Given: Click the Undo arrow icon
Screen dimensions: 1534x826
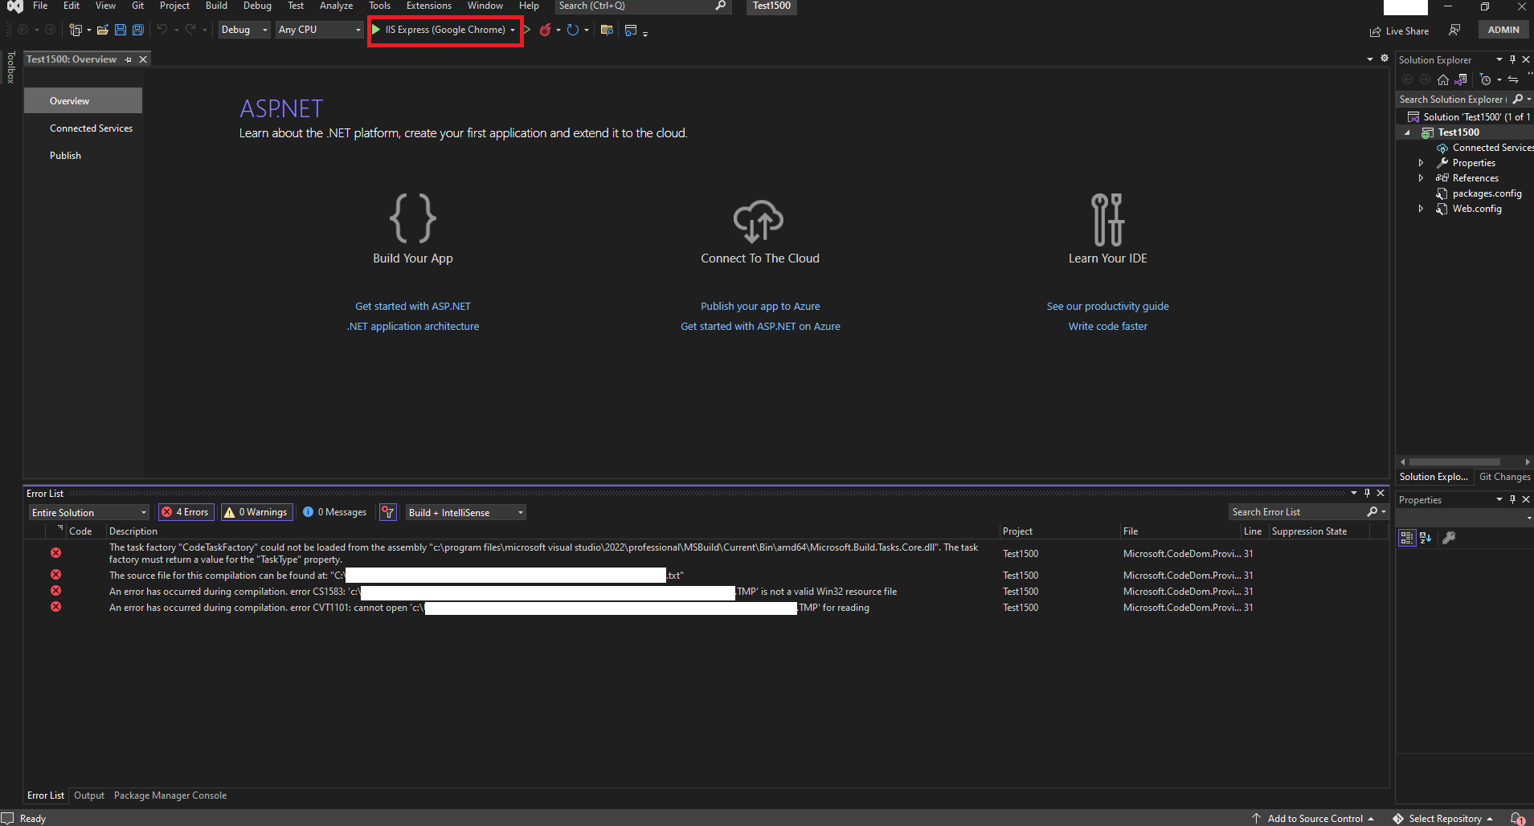Looking at the screenshot, I should [x=162, y=30].
